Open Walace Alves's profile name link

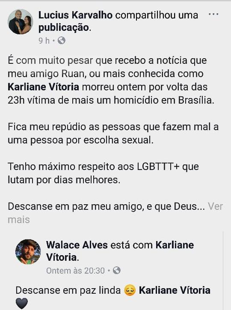tap(77, 245)
